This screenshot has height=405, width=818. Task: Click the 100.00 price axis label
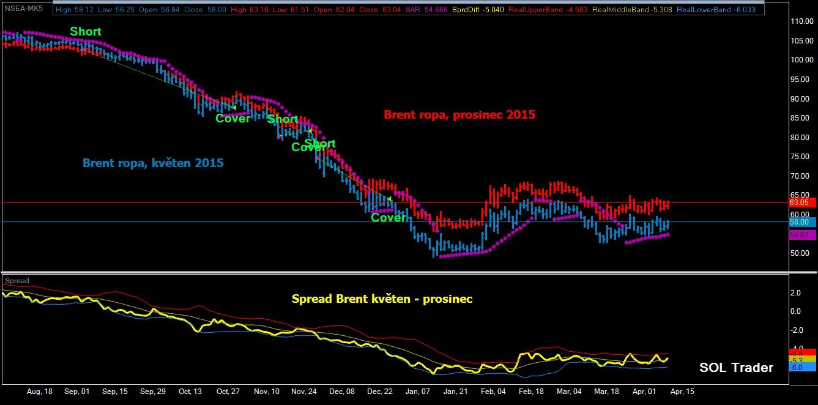tap(802, 60)
